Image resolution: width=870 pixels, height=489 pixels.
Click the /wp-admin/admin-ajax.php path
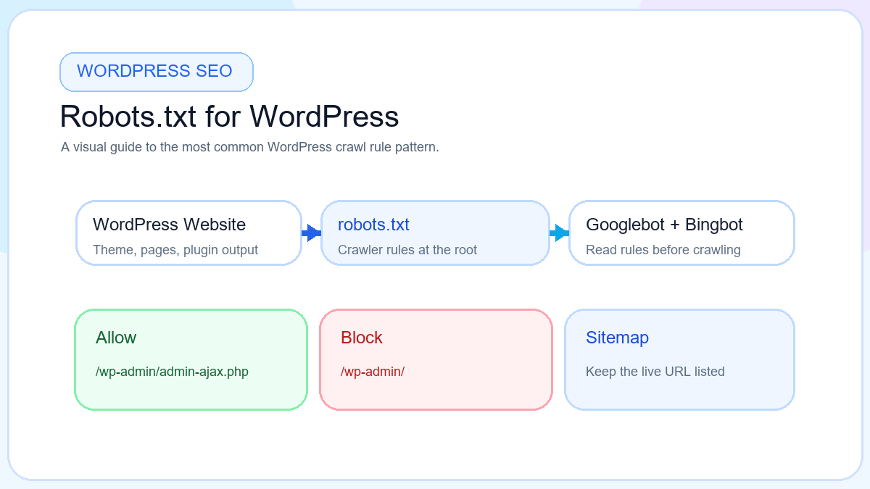pyautogui.click(x=172, y=372)
